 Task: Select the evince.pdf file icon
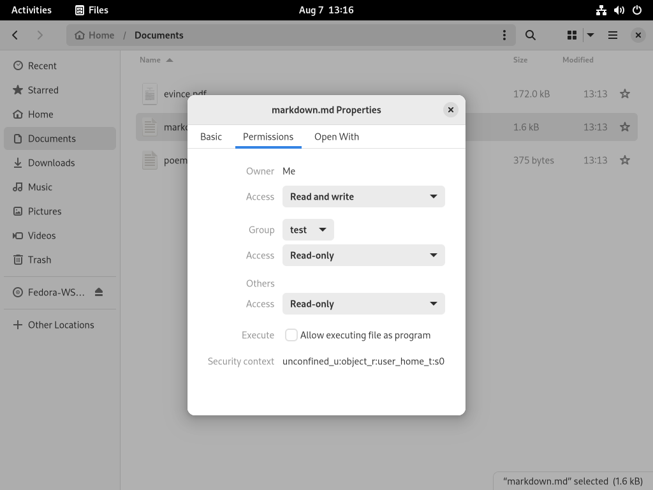click(x=149, y=94)
